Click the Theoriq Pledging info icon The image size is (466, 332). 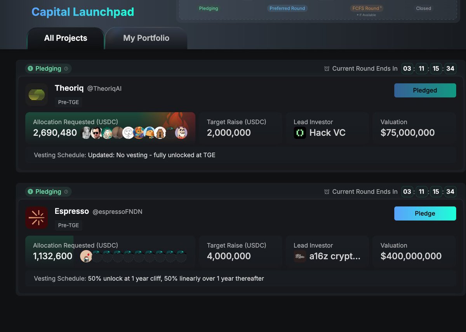coord(66,69)
